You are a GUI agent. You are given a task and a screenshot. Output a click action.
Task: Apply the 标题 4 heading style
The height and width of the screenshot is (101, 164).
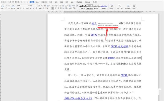pyautogui.click(x=83, y=7)
